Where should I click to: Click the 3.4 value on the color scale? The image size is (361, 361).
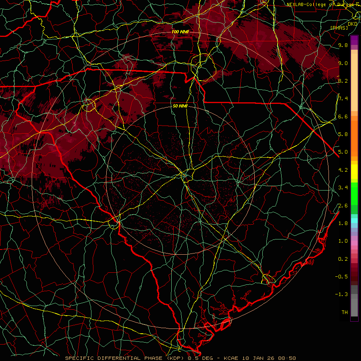pyautogui.click(x=343, y=188)
